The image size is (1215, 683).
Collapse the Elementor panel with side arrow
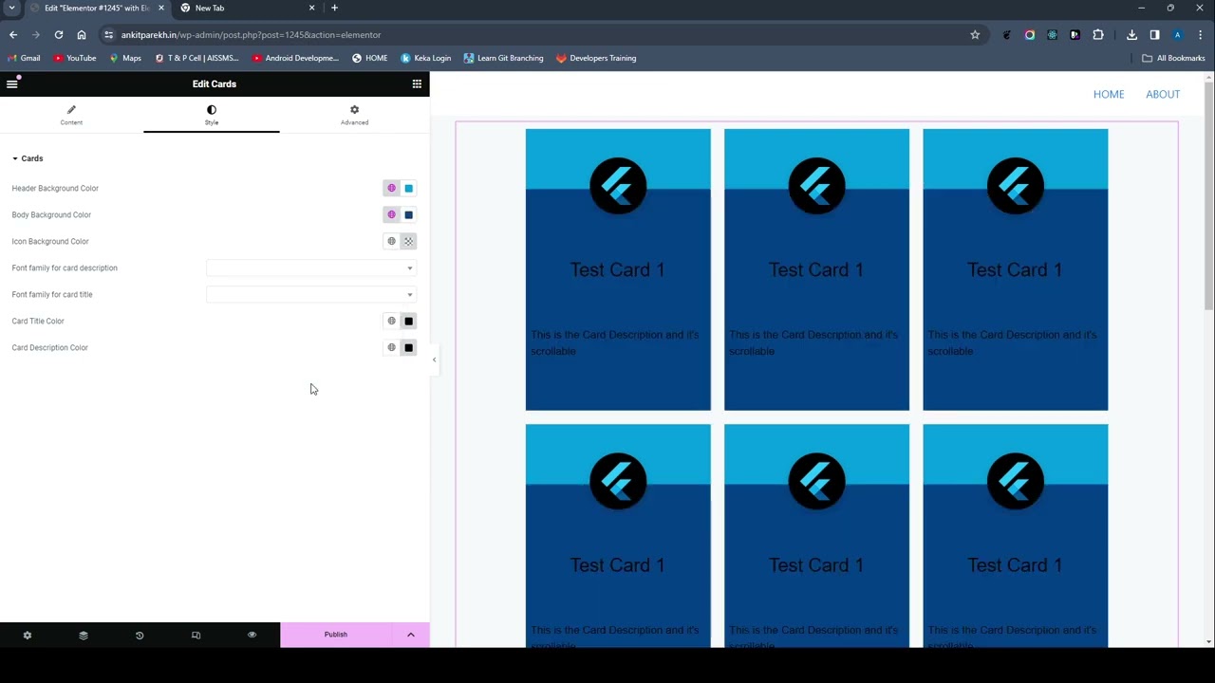pos(434,360)
